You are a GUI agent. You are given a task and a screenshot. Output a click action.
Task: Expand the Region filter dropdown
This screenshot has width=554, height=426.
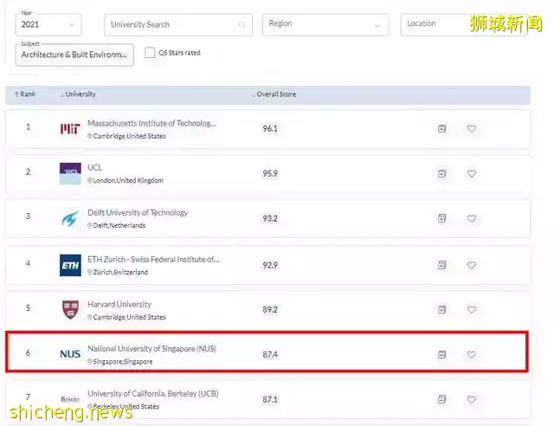click(325, 24)
